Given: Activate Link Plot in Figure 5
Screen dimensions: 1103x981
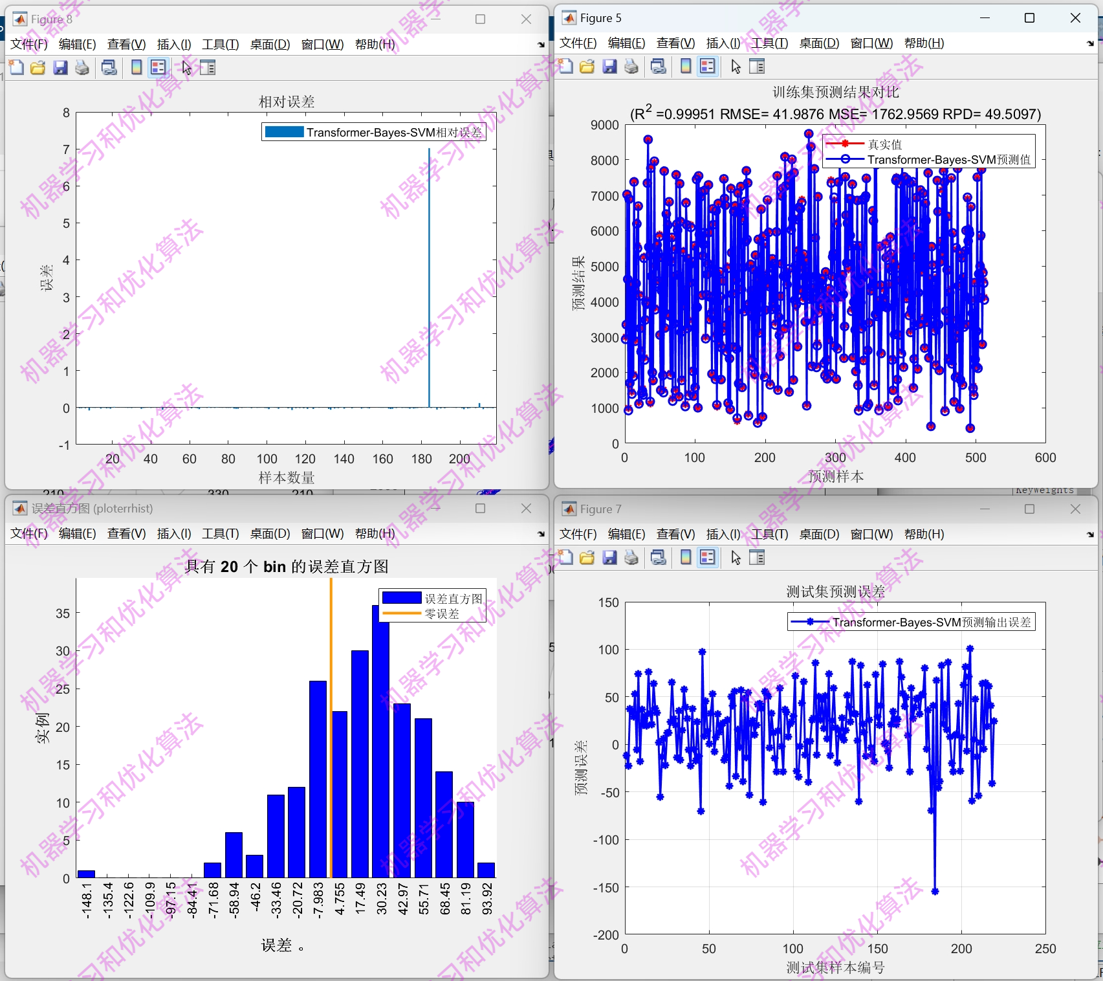Looking at the screenshot, I should (x=659, y=66).
